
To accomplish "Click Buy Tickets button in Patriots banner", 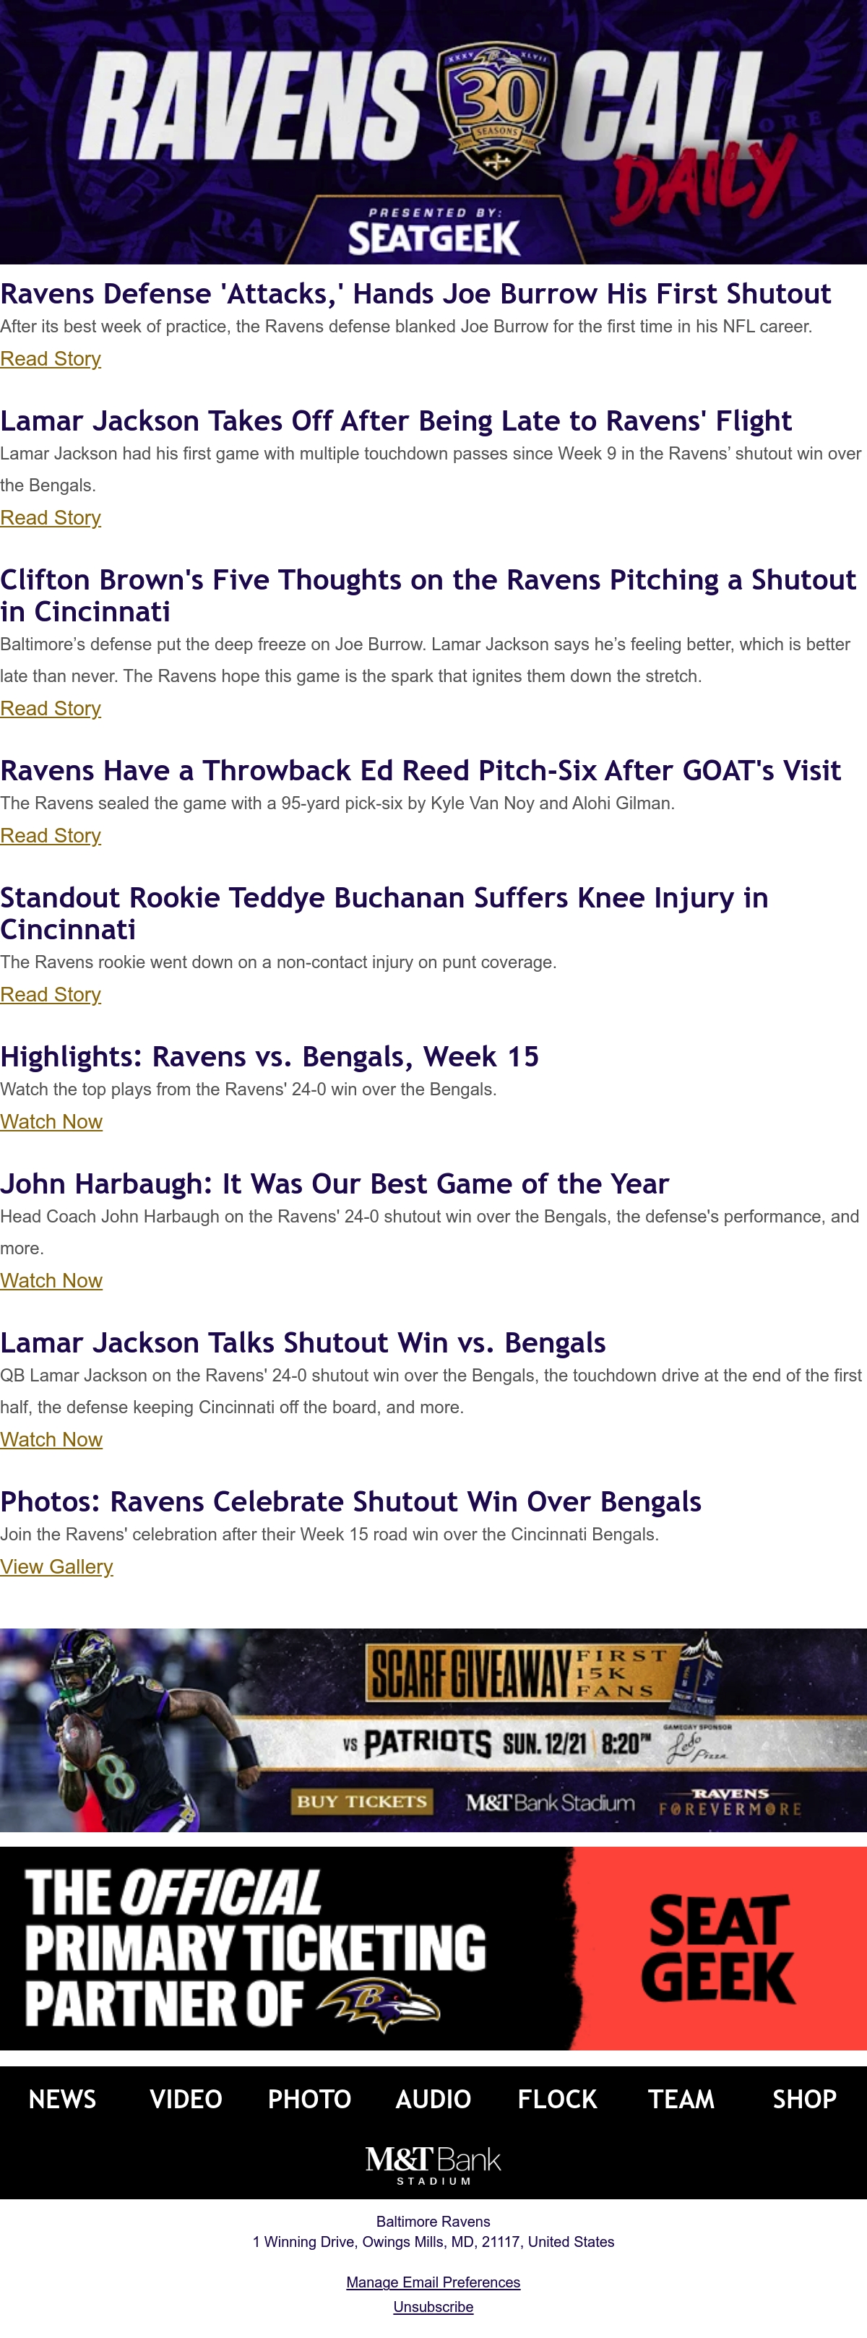I will [361, 1800].
